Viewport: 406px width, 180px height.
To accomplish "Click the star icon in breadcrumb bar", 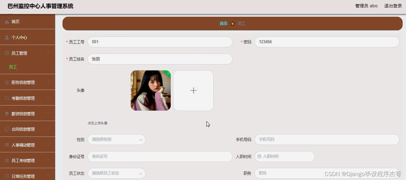I will [233, 23].
